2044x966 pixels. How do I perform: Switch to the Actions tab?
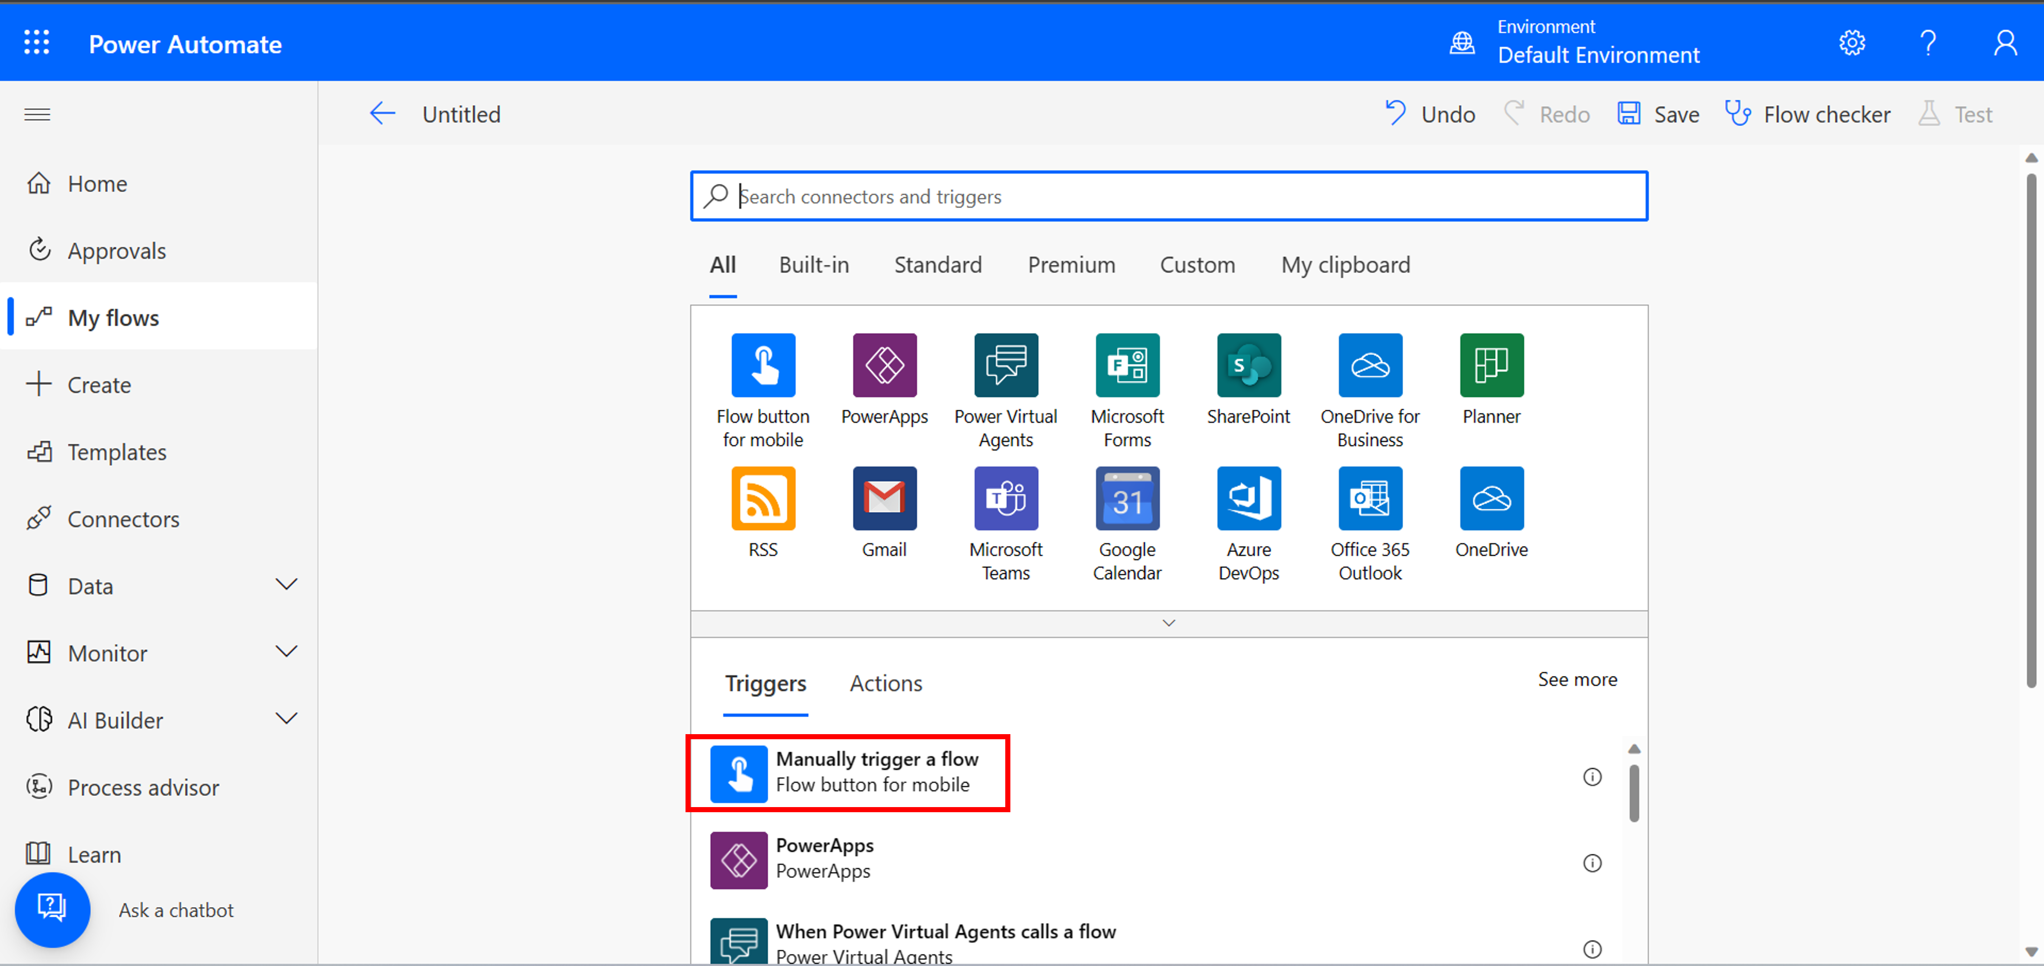point(885,683)
